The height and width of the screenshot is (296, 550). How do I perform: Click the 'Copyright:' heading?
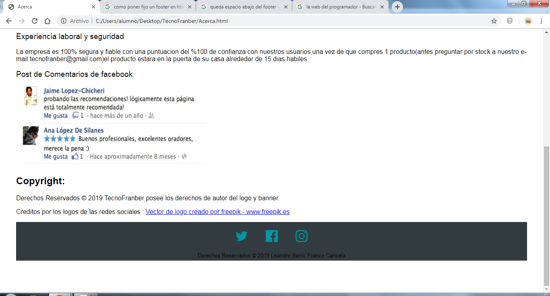[40, 181]
